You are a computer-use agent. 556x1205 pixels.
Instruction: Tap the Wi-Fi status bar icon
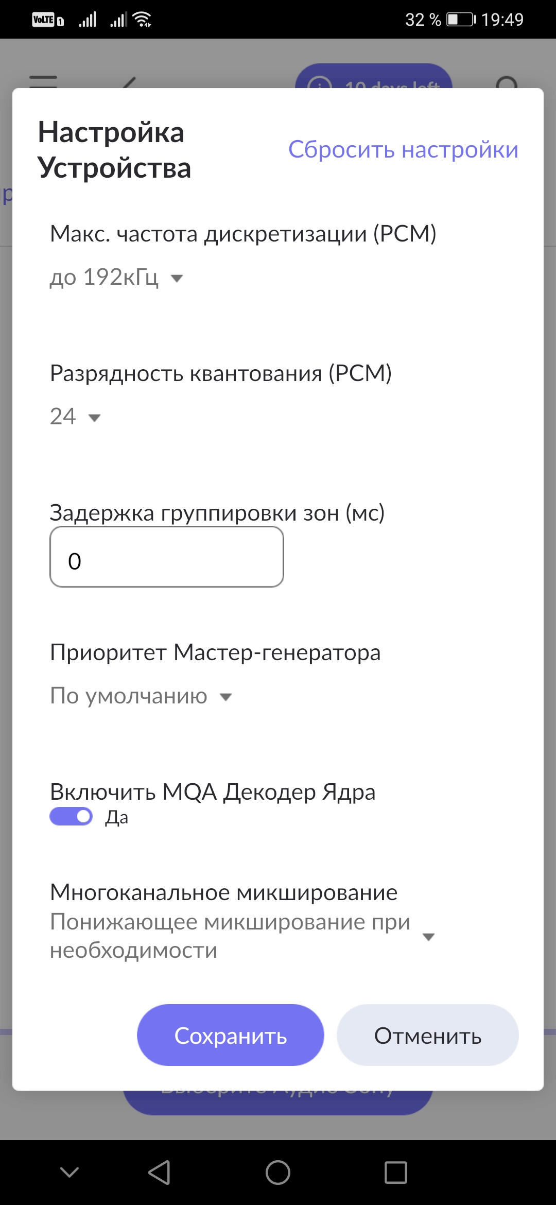(x=142, y=20)
